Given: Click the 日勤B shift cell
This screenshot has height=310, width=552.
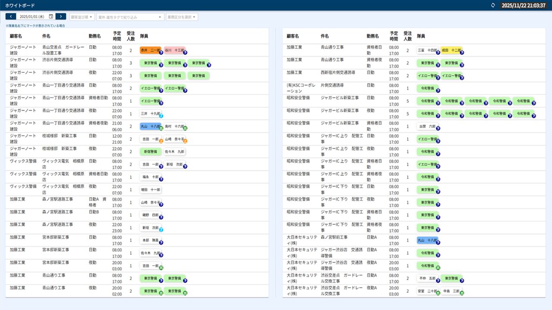Looking at the screenshot, I should click(94, 212).
